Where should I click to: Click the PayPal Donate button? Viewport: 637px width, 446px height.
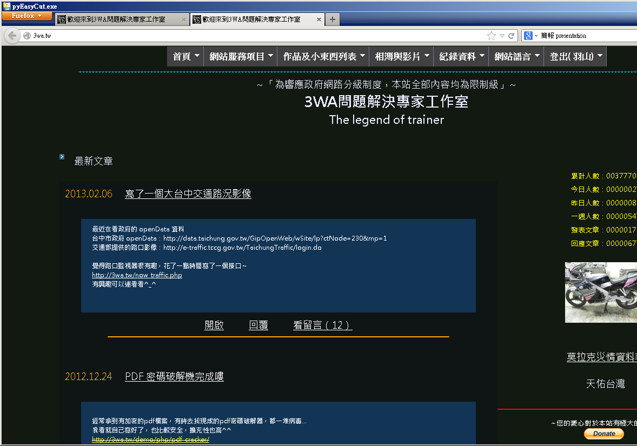pos(603,434)
